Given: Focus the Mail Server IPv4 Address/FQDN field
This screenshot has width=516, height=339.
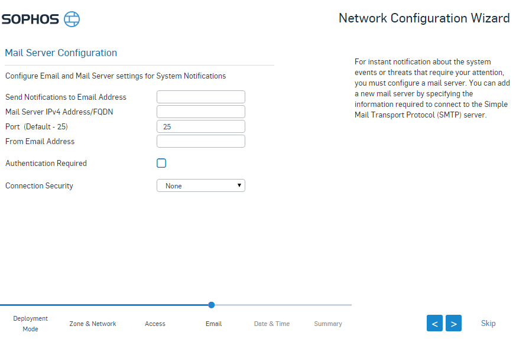Looking at the screenshot, I should click(x=201, y=112).
